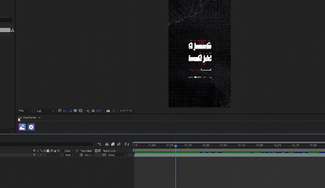Click the T preserve transparency header
This screenshot has height=188, width=325.
[77, 151]
